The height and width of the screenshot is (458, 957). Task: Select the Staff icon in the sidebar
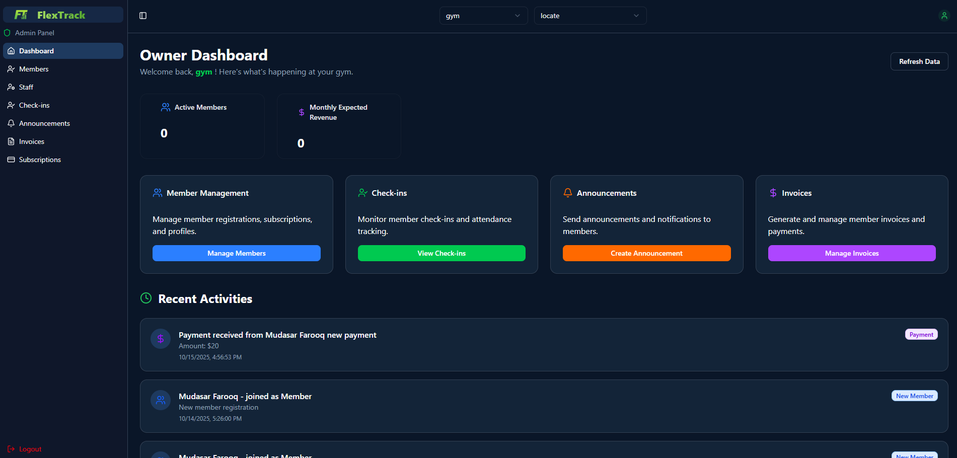coord(11,87)
